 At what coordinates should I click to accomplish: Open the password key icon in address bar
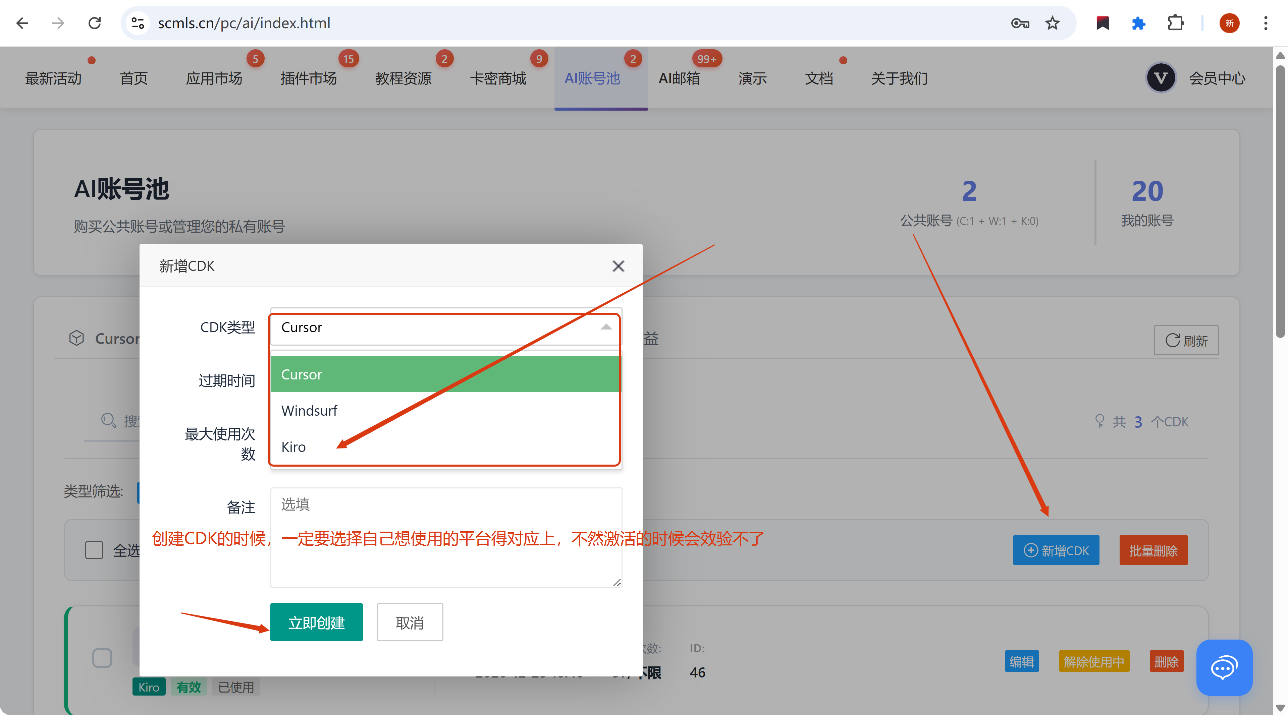[x=1020, y=23]
